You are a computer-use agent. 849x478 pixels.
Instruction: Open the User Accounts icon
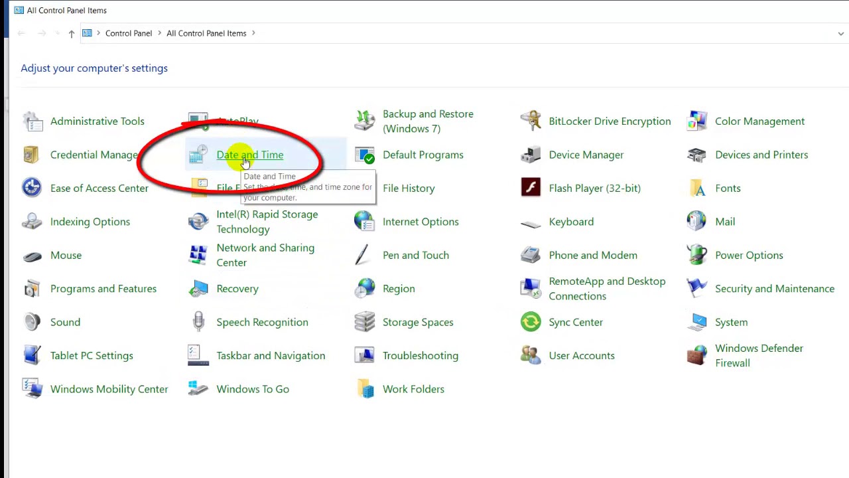pyautogui.click(x=531, y=355)
